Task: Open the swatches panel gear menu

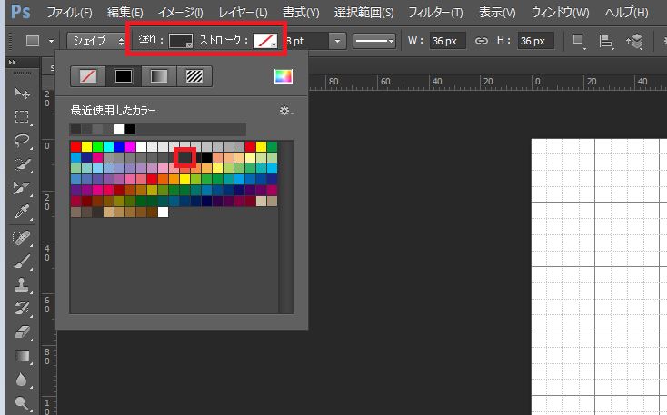Action: pyautogui.click(x=285, y=111)
